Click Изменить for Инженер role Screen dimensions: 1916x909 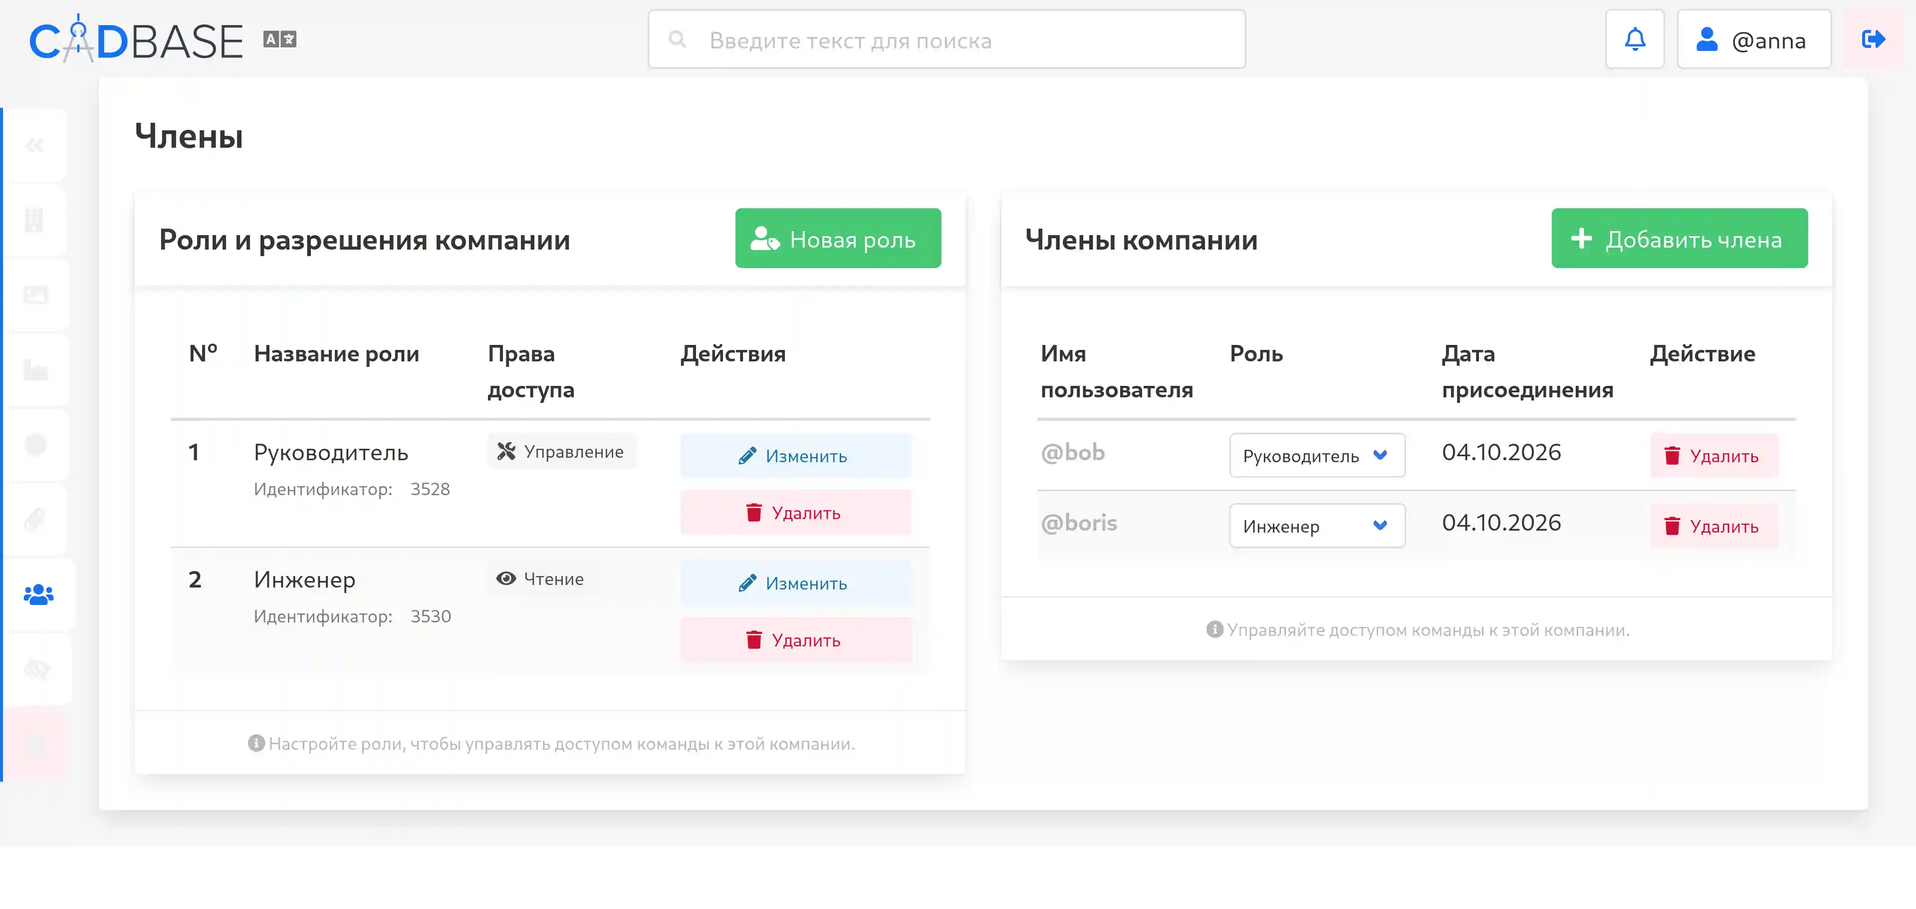(795, 583)
